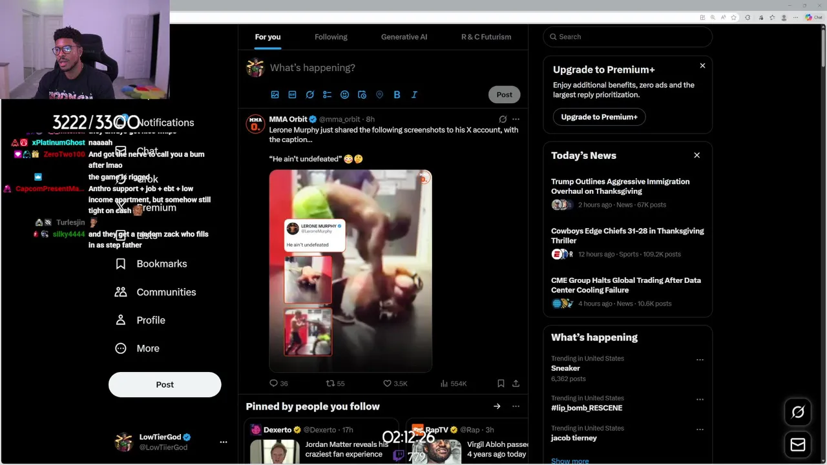
Task: Open Communities in the sidebar
Action: pyautogui.click(x=156, y=292)
